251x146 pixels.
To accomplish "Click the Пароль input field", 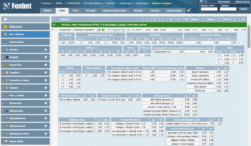I will (x=228, y=9).
